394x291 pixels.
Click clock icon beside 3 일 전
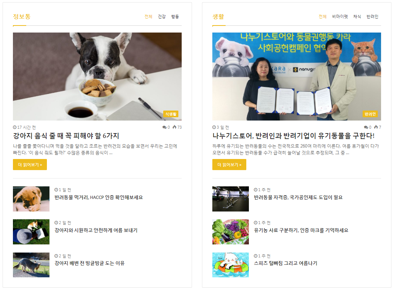214,127
